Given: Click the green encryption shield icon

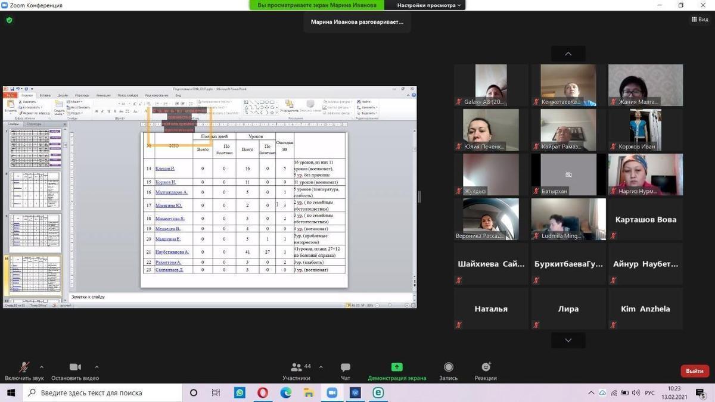Looking at the screenshot, I should [x=9, y=20].
